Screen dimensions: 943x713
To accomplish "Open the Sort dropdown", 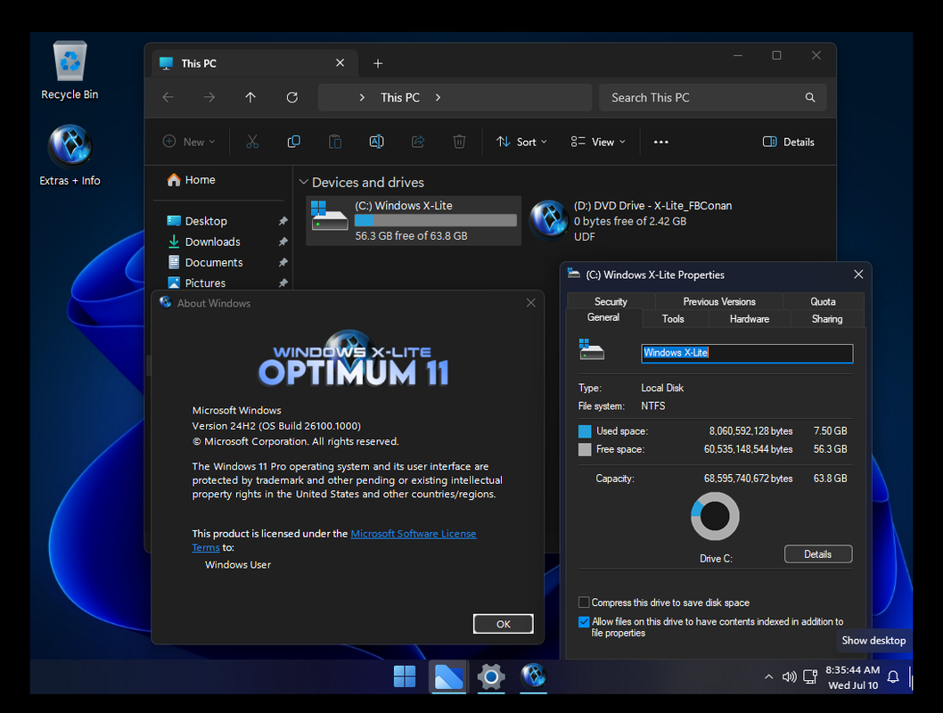I will [x=521, y=142].
